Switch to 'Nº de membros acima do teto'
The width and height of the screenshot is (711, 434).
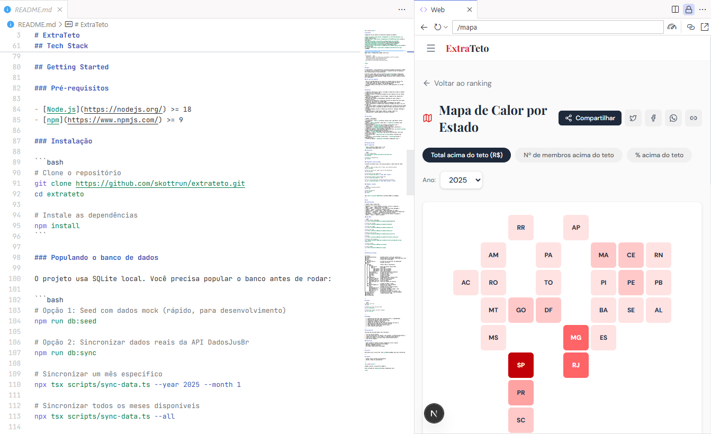569,155
